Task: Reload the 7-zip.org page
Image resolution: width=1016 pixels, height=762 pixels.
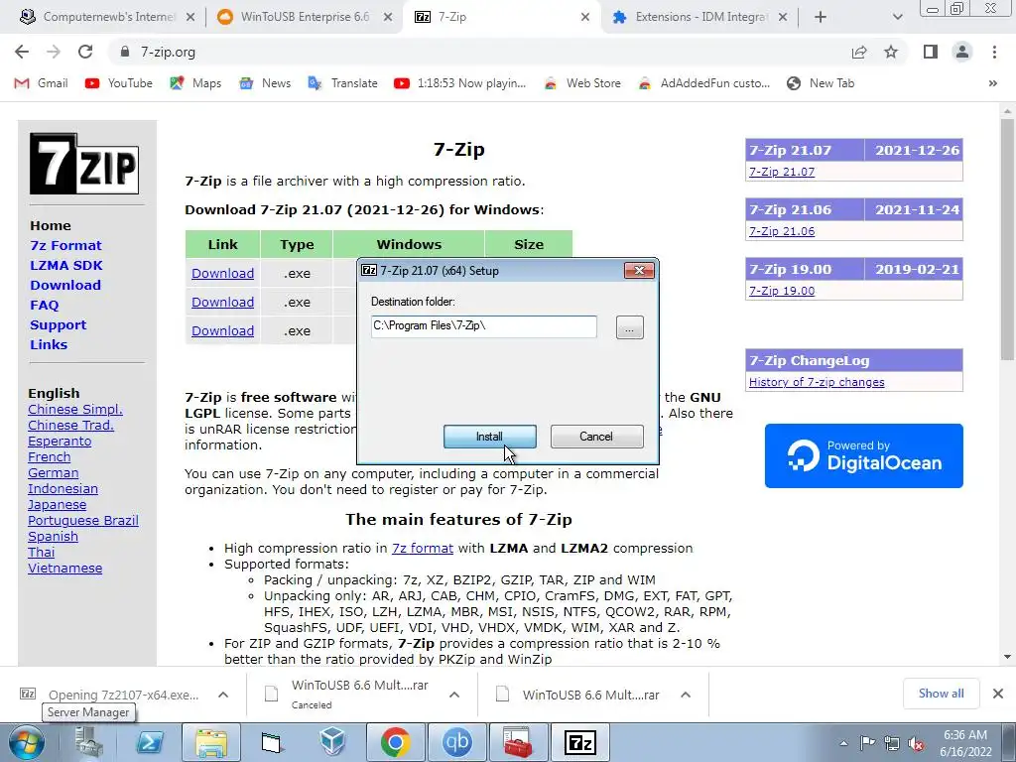Action: (85, 52)
